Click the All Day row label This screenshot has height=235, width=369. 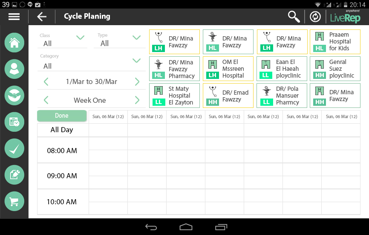tap(62, 130)
